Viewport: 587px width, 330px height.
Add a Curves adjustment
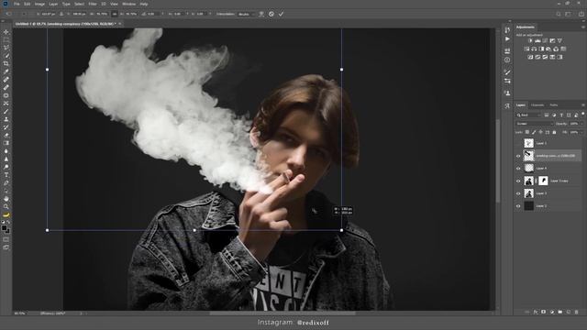545,40
